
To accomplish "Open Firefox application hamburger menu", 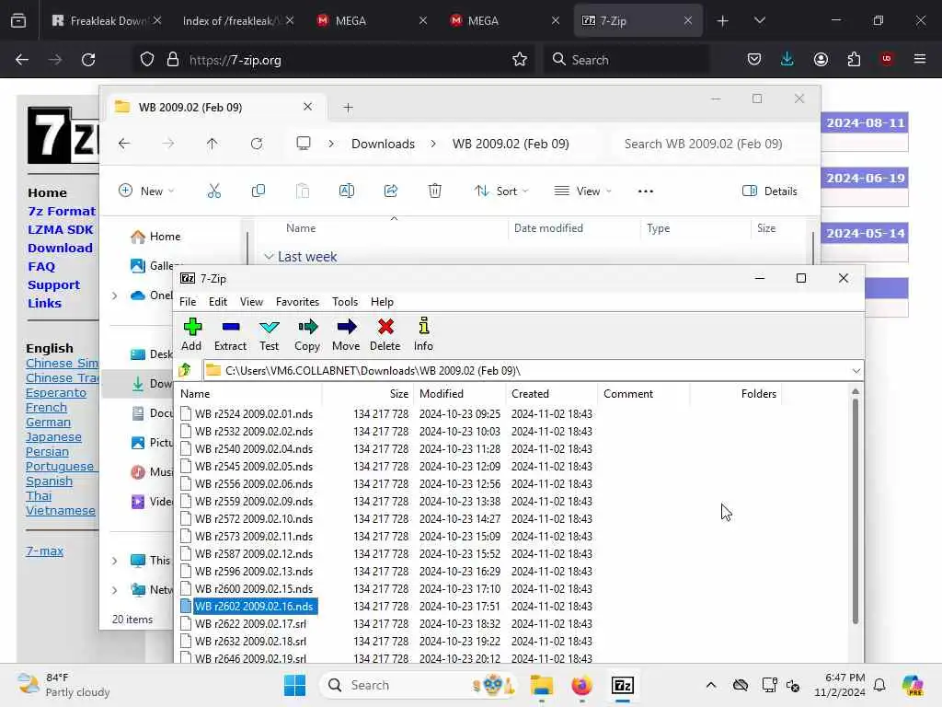I will [x=920, y=60].
